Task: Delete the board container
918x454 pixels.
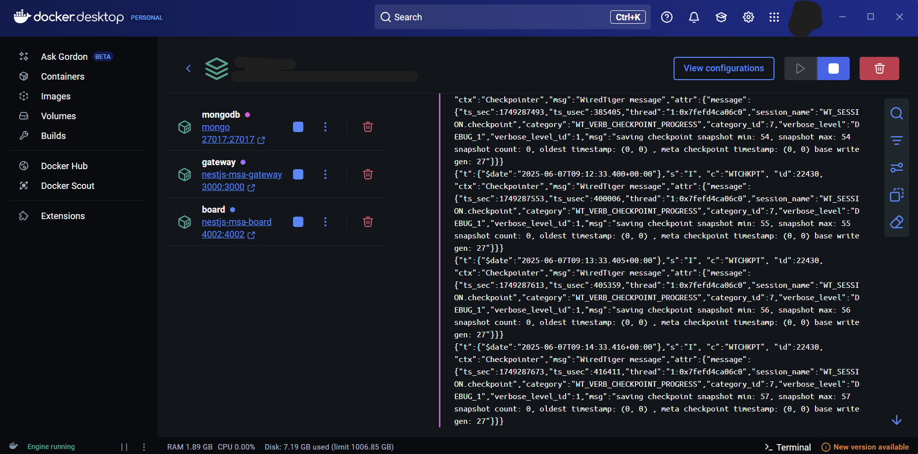Action: coord(368,222)
